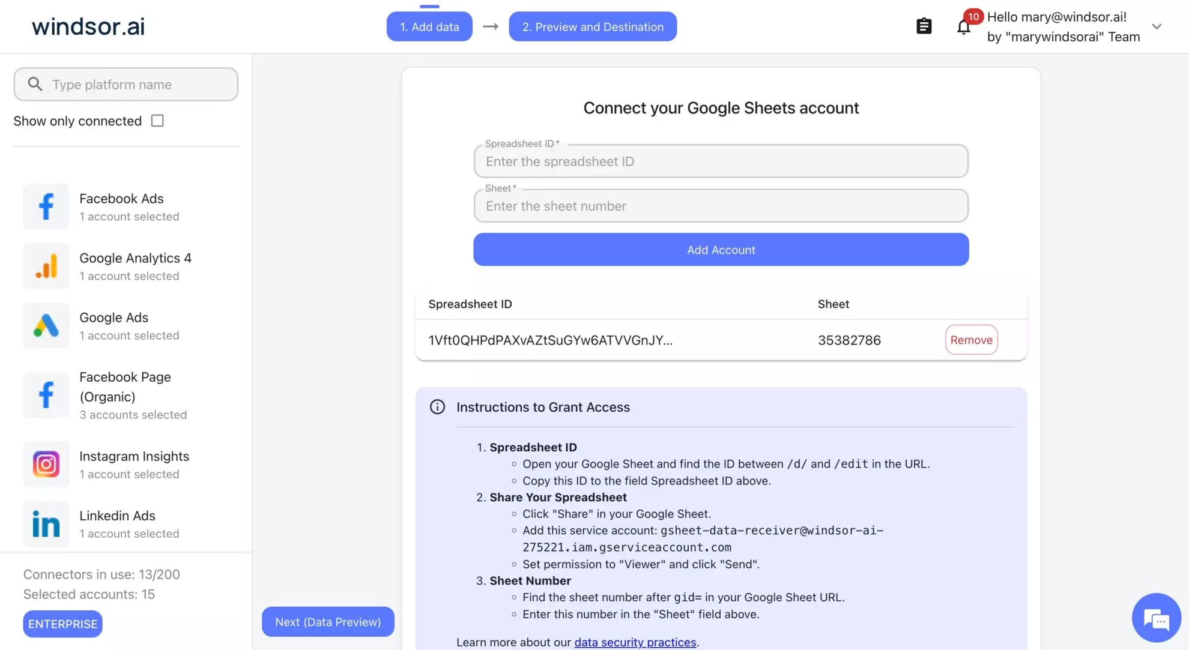Select the Google Ads connector icon
Image resolution: width=1189 pixels, height=650 pixels.
46,326
